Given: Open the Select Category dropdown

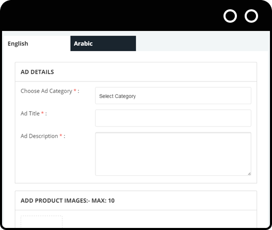Looking at the screenshot, I should coord(173,96).
